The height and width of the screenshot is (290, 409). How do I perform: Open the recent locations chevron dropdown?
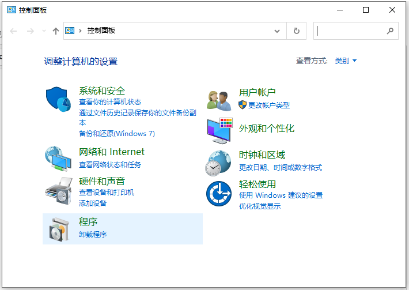44,31
